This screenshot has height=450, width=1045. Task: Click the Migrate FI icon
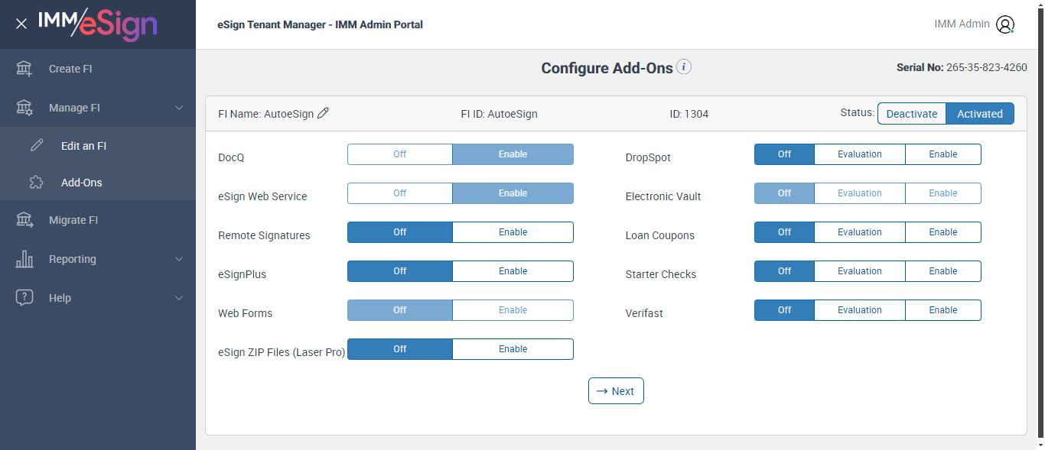click(24, 220)
